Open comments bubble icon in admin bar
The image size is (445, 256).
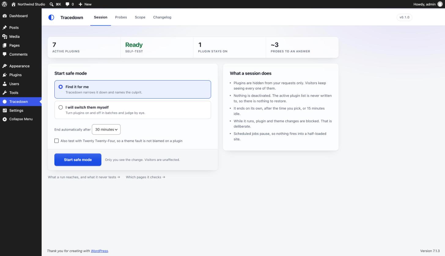pos(67,4)
